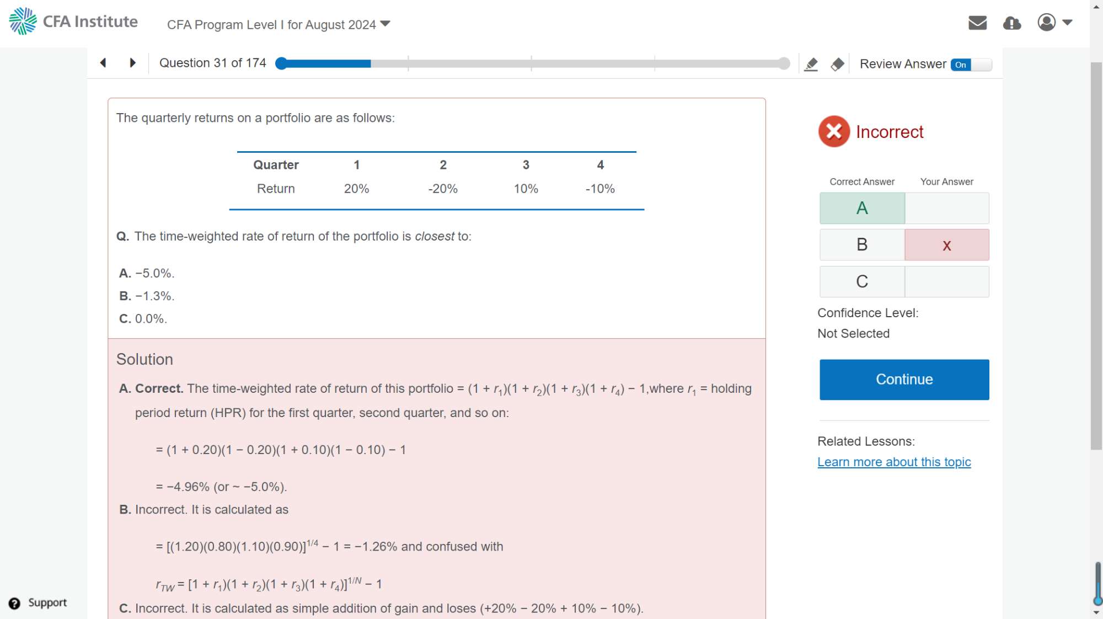Click the Support help icon
This screenshot has height=619, width=1103.
coord(15,603)
